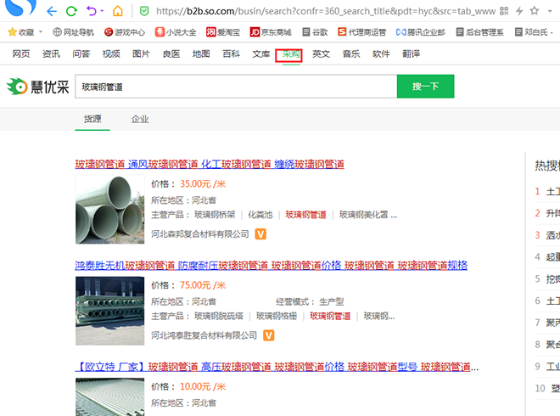Click the purple undo/restore icon
This screenshot has width=560, height=416.
[92, 11]
